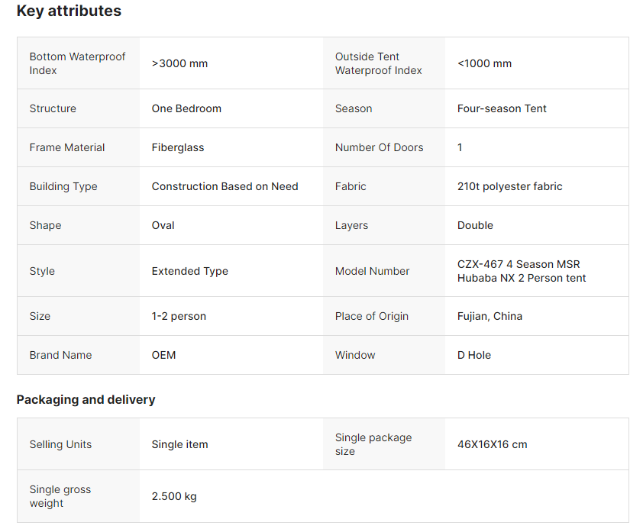Click the Key attributes heading
643x529 pixels.
pos(69,11)
